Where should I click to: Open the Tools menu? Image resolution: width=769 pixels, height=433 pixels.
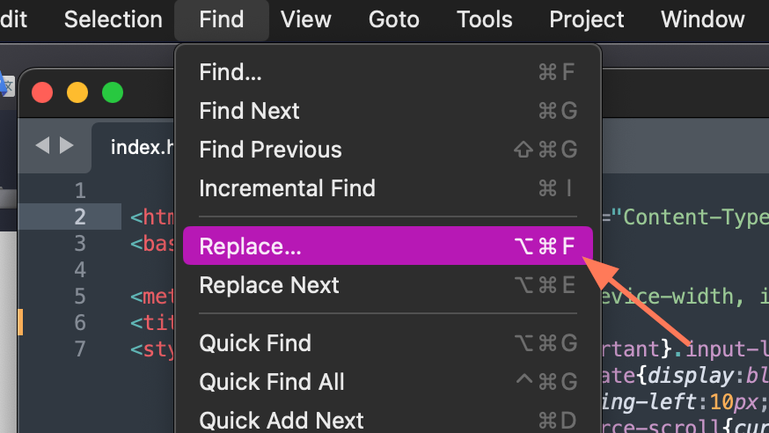tap(485, 20)
